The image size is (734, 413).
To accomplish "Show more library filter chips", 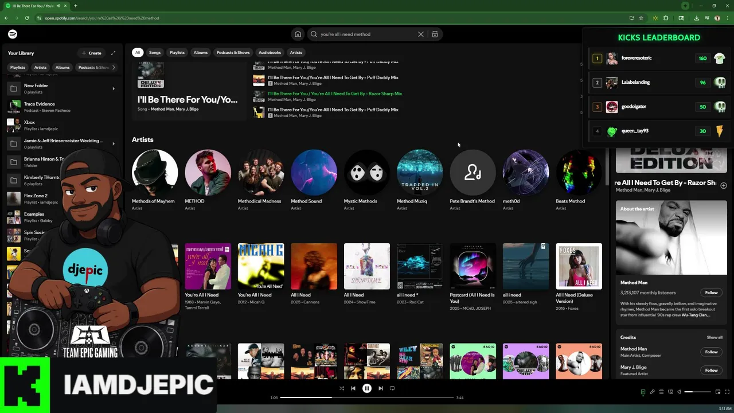I will point(114,67).
